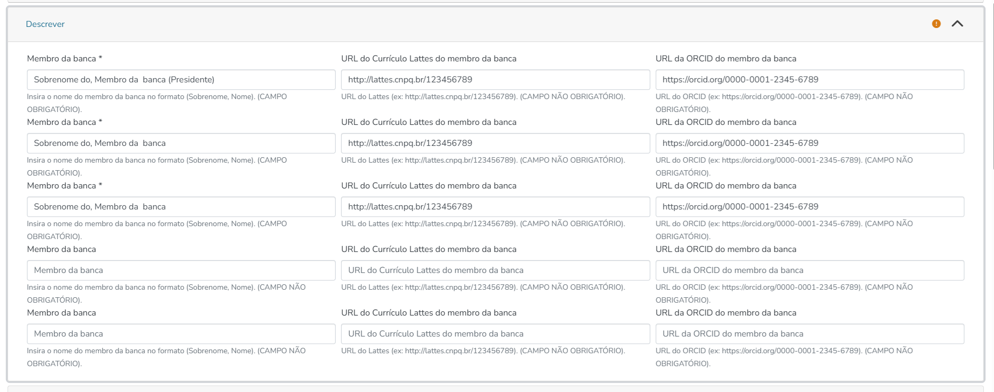Click the first 'Membro da banca *' label
The image size is (994, 392).
click(64, 59)
